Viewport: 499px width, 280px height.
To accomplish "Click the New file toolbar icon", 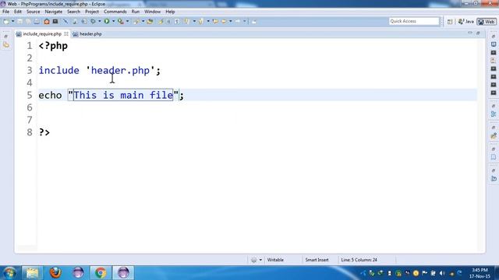I will pos(5,21).
